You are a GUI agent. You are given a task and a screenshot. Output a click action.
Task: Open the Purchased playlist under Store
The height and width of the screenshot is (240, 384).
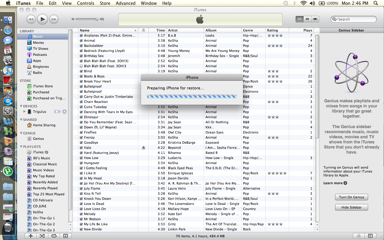pyautogui.click(x=41, y=92)
